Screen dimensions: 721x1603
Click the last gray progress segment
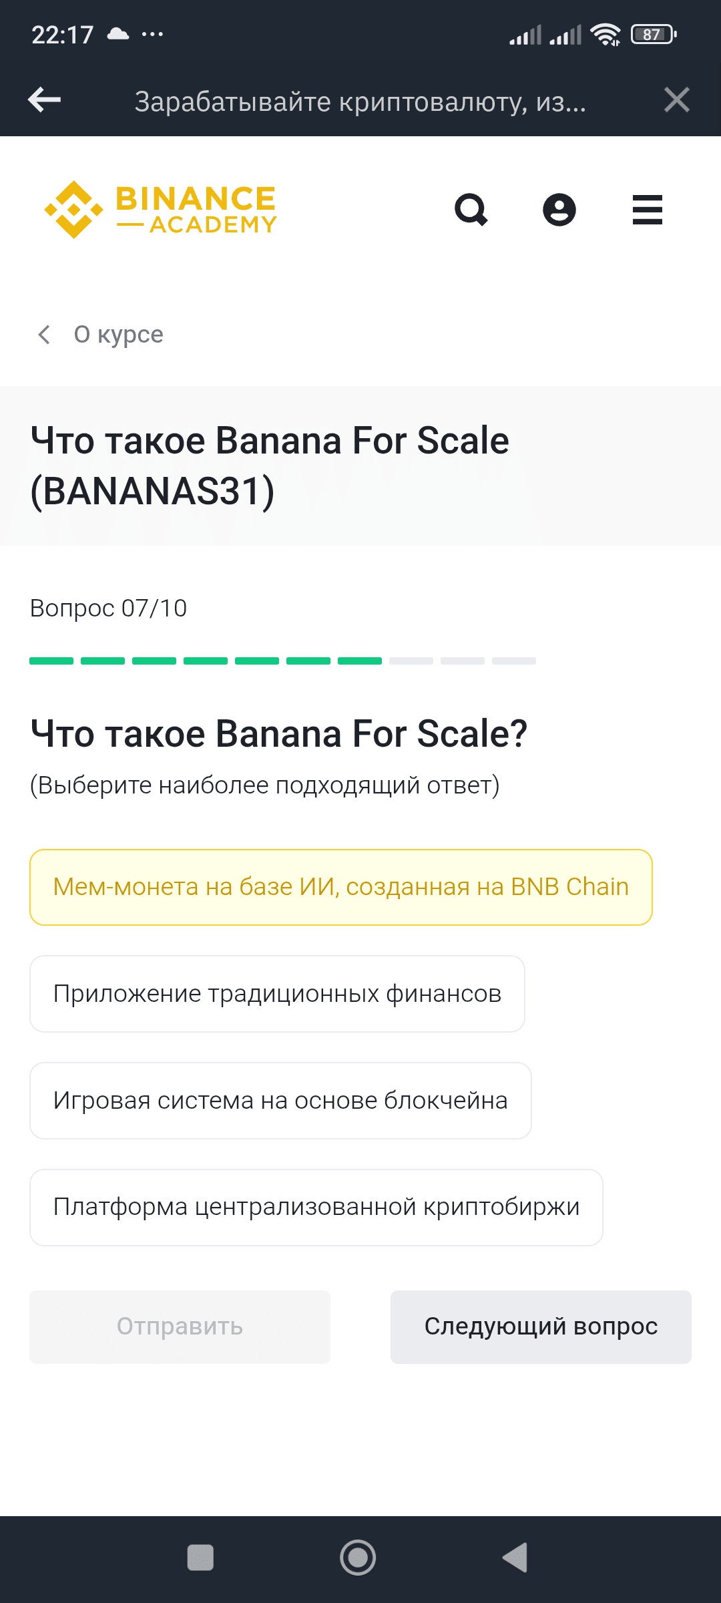514,661
